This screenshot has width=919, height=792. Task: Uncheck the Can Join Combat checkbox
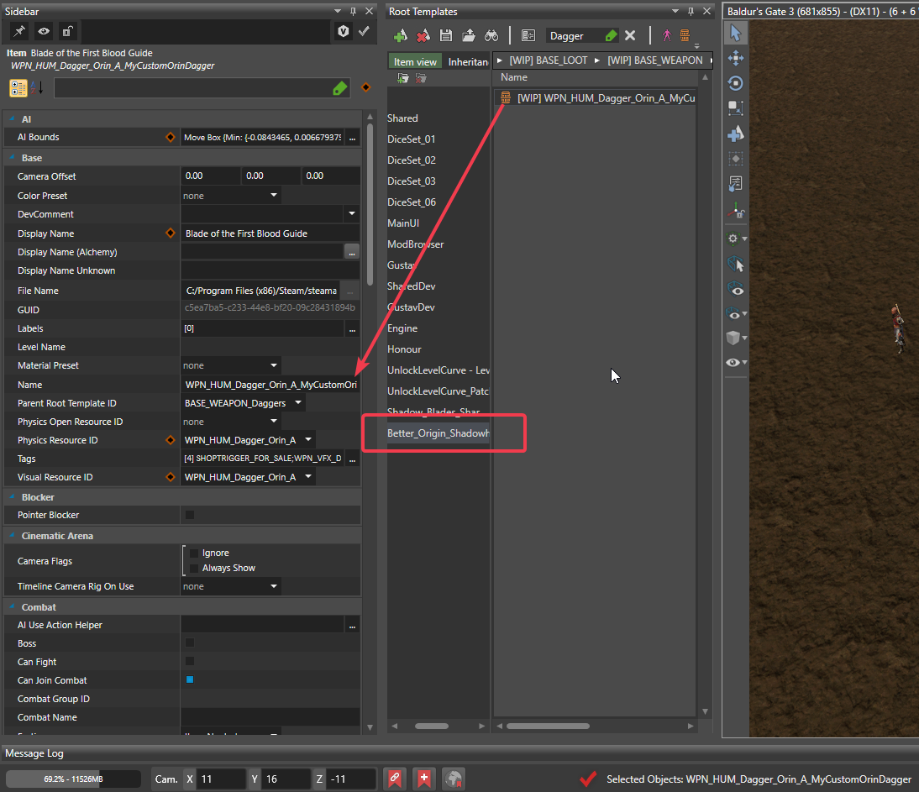tap(190, 680)
